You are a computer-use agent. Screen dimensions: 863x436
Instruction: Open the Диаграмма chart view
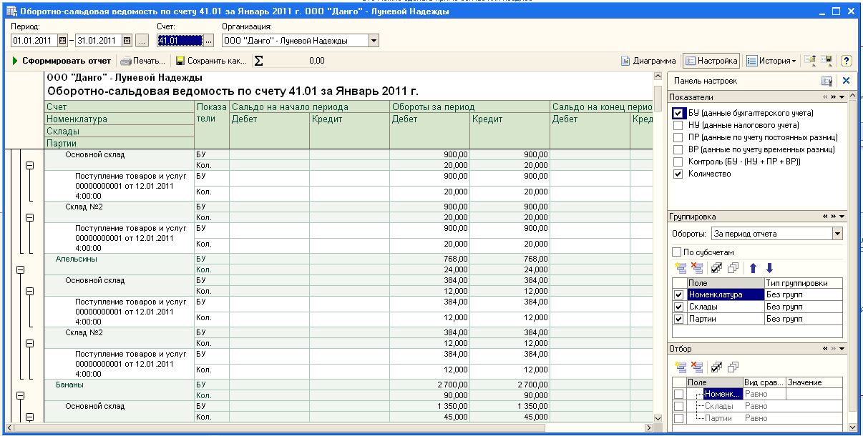[648, 61]
